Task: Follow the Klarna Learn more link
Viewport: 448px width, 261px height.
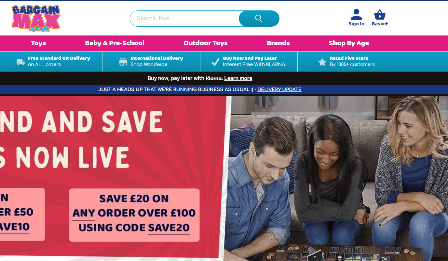Action: coord(238,78)
